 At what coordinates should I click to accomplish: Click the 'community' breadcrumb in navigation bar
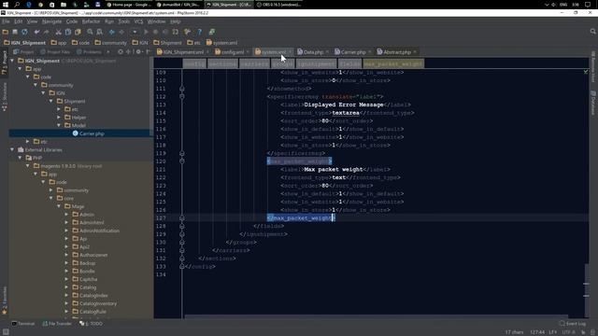point(110,43)
